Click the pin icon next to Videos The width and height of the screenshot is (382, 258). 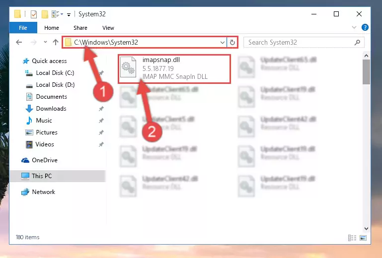[101, 144]
